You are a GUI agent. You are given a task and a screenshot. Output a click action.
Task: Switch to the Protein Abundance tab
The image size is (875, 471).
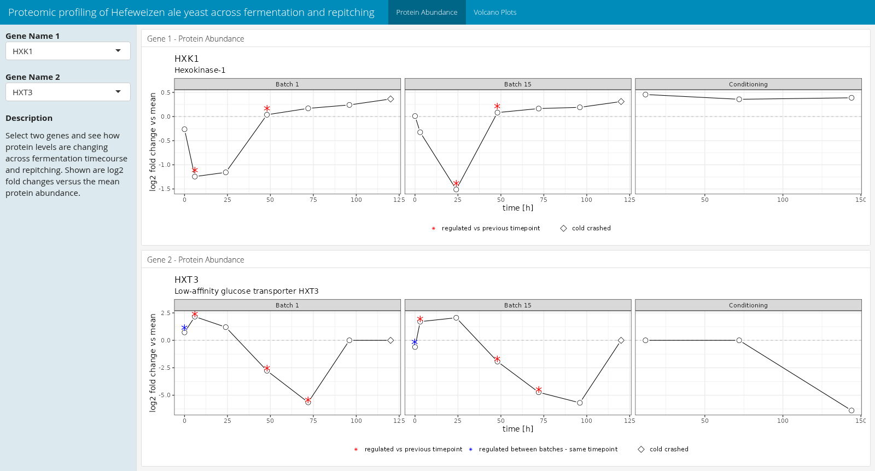tap(427, 12)
